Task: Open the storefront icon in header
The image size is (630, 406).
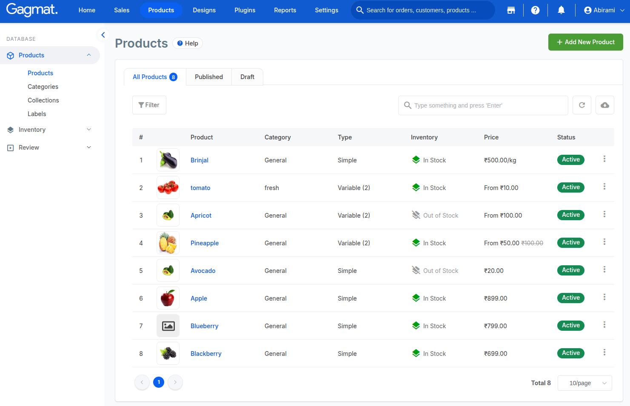Action: pyautogui.click(x=511, y=10)
